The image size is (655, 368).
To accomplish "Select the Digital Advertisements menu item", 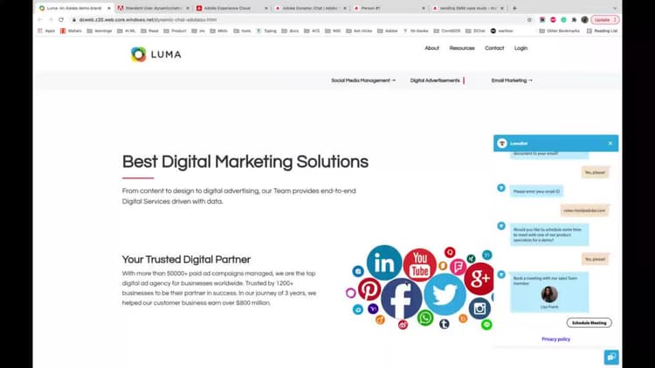I will click(435, 80).
